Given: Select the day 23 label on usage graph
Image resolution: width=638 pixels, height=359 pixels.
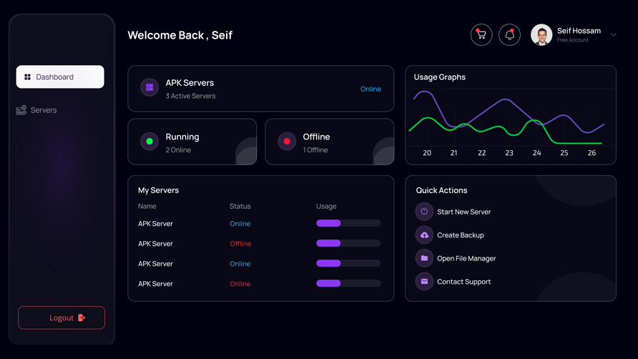Looking at the screenshot, I should tap(509, 153).
